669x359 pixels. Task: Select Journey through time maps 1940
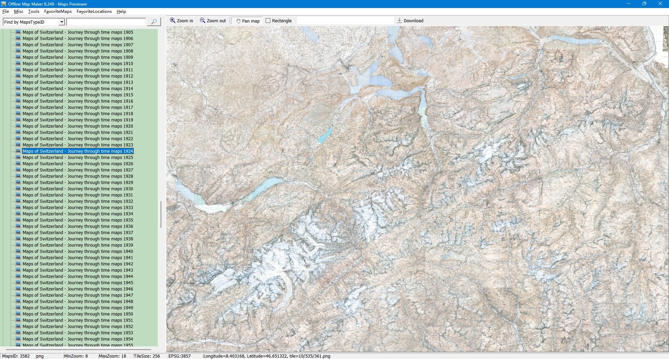click(78, 252)
